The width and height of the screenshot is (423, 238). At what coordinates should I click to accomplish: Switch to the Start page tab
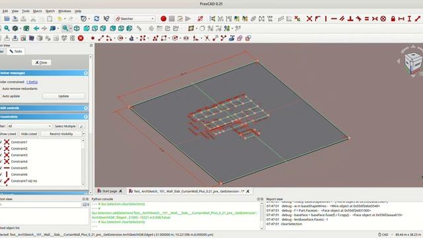pos(110,191)
